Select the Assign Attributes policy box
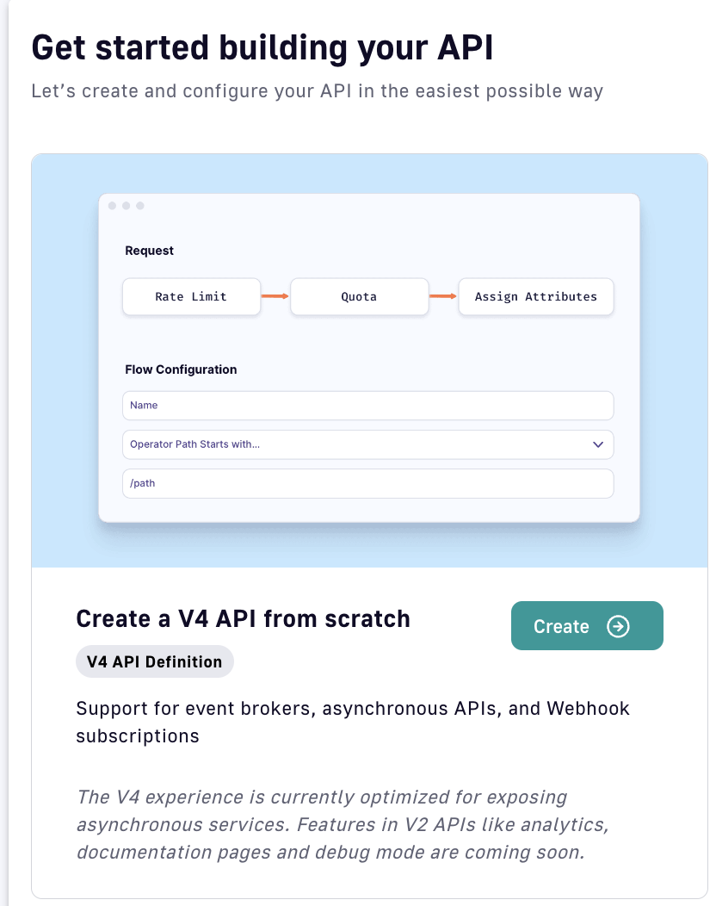The height and width of the screenshot is (906, 716). (x=535, y=296)
